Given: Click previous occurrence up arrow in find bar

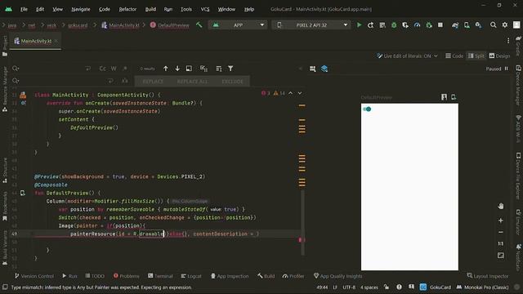Looking at the screenshot, I should pyautogui.click(x=166, y=69).
